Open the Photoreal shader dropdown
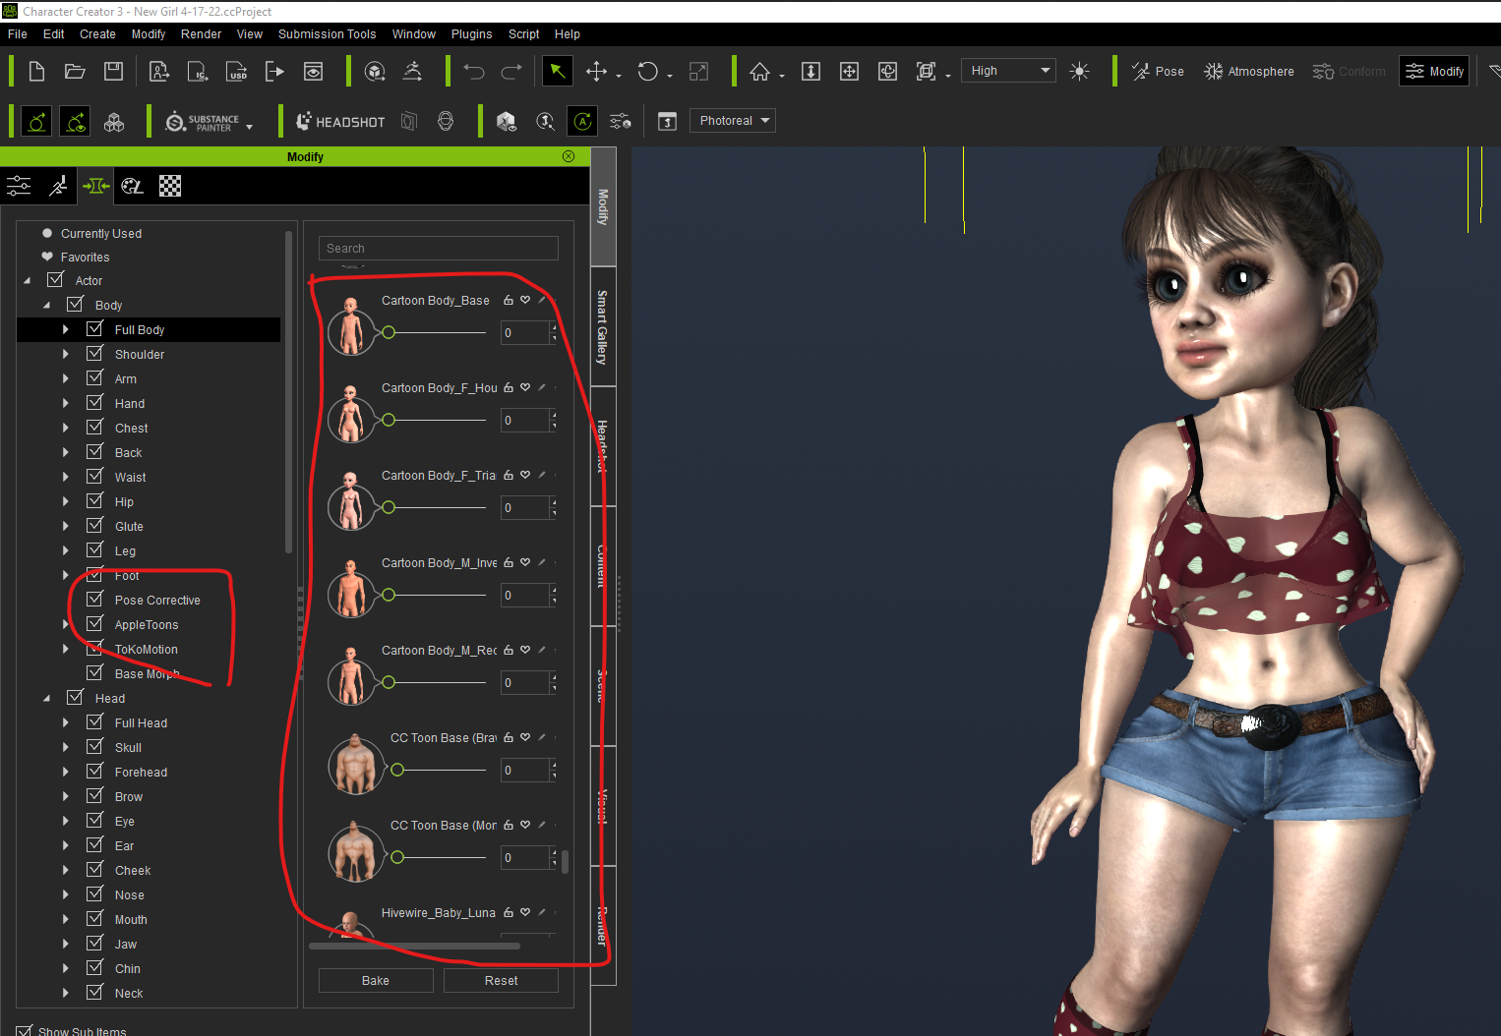This screenshot has height=1036, width=1501. (x=733, y=121)
